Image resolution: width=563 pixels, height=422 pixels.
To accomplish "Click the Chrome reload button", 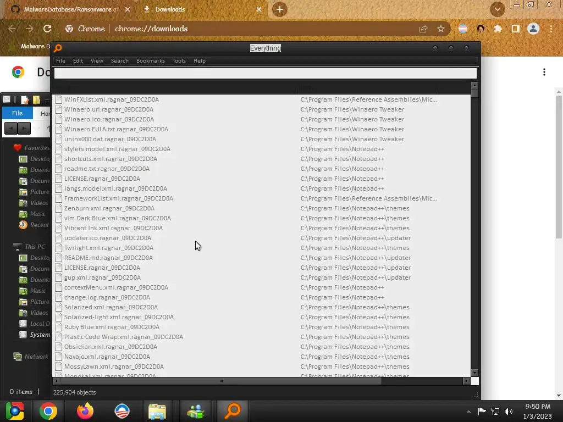I will (x=47, y=29).
